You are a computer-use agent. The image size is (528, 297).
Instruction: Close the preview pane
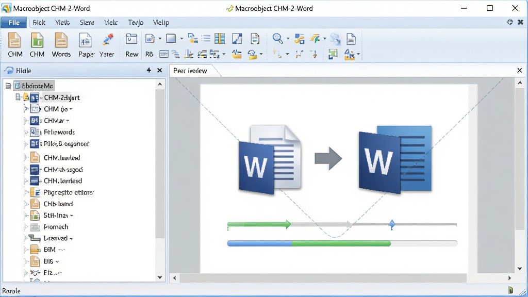[x=520, y=70]
